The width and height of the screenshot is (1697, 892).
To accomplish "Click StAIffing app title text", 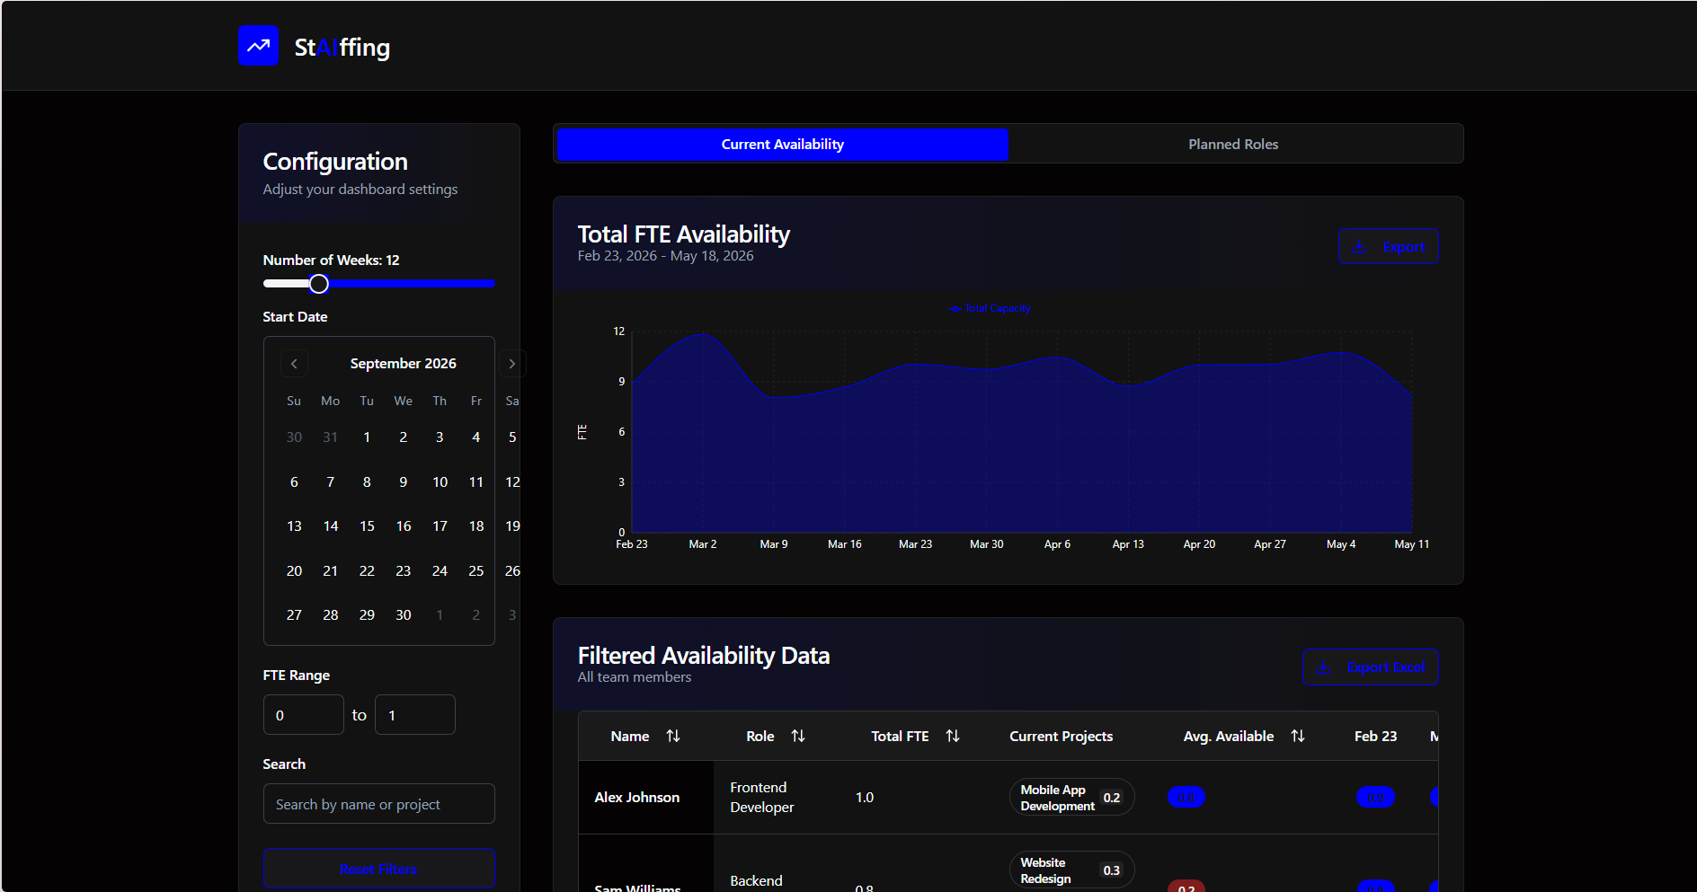I will (342, 47).
